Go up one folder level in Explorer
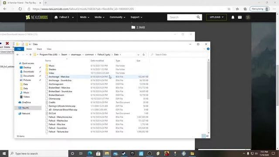 pos(31,55)
